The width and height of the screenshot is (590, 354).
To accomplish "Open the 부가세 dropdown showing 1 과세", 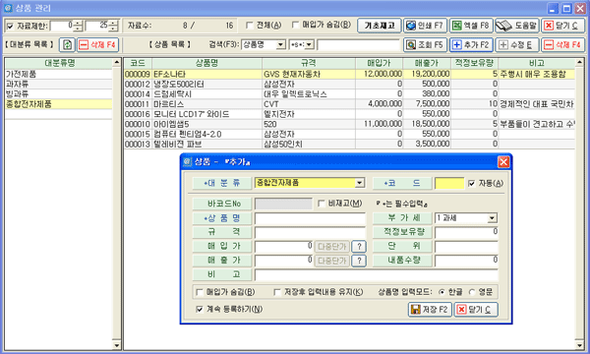I will pos(492,218).
